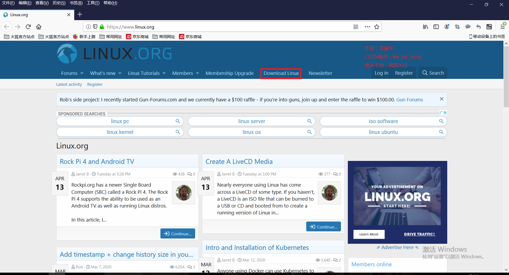Search linux pc via its magnifier icon
Viewport: 509px width, 275px height.
pyautogui.click(x=178, y=121)
